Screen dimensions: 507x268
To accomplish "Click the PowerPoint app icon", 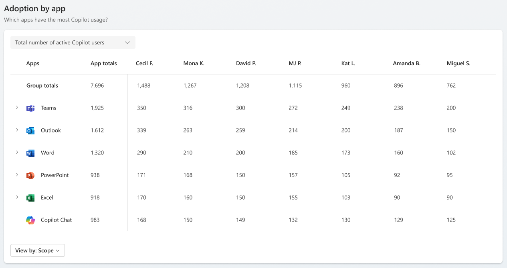I will 30,175.
